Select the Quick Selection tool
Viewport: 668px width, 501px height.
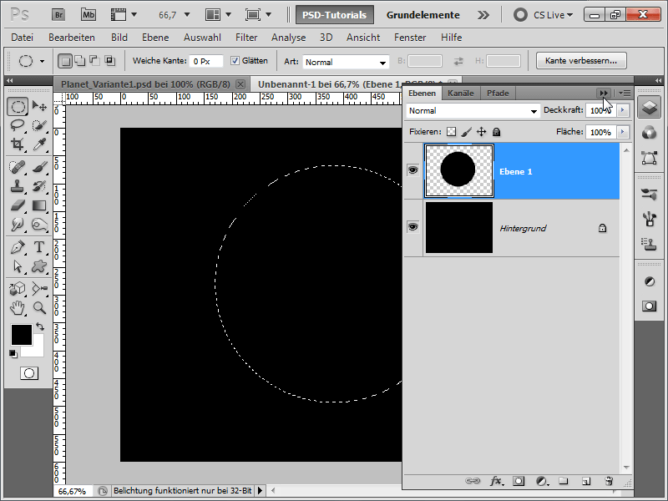point(39,125)
